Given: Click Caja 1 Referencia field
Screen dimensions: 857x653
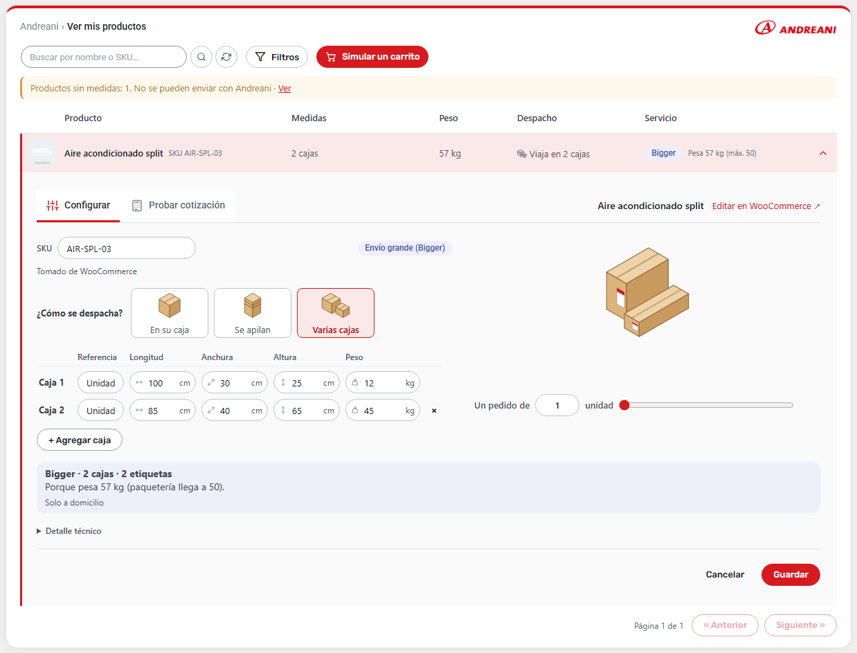Looking at the screenshot, I should pyautogui.click(x=100, y=383).
